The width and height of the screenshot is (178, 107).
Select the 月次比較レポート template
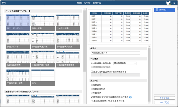[18, 22]
